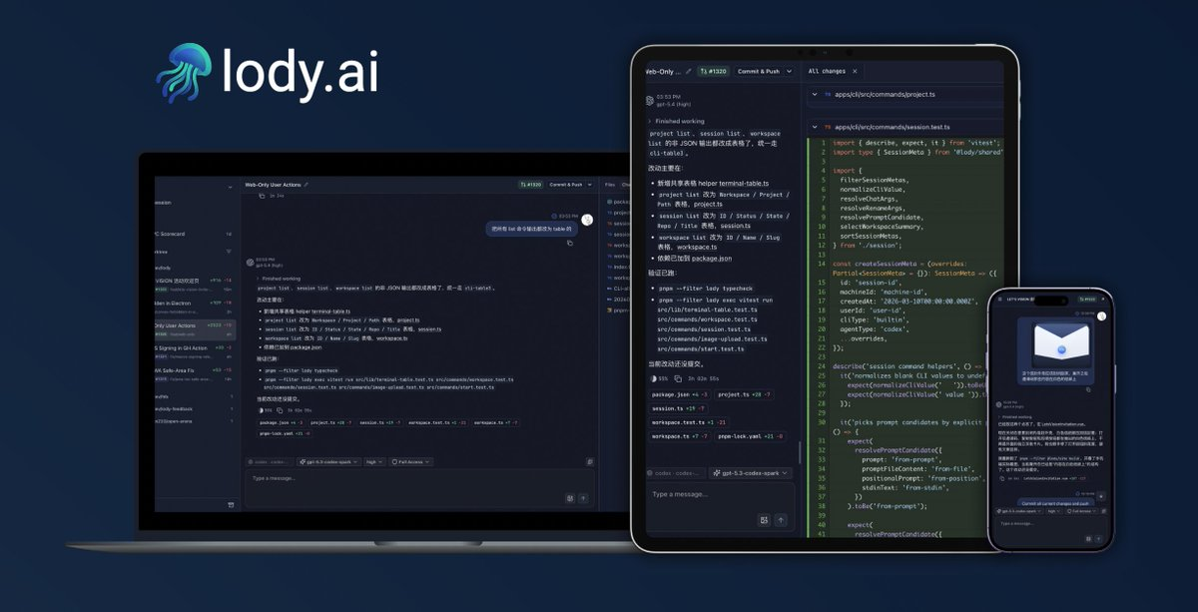Open the high reasoning dropdown on laptop

[374, 462]
